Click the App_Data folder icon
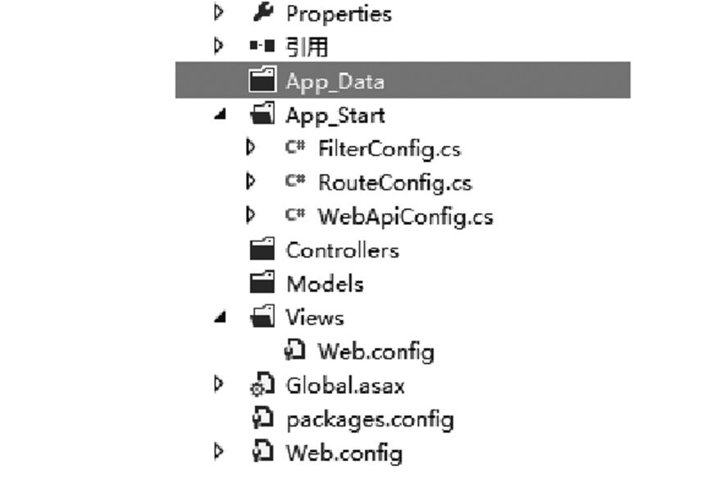 262,80
